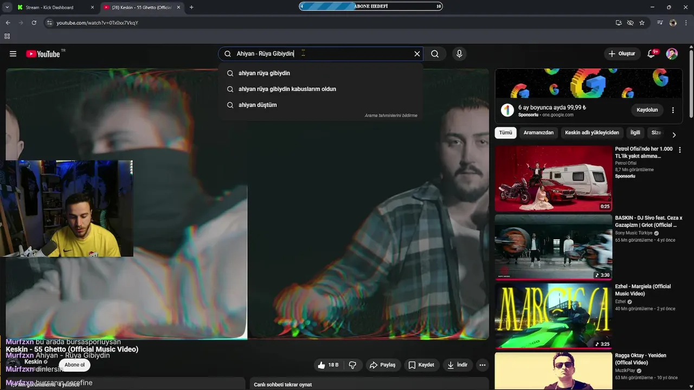This screenshot has height=390, width=694.
Task: Open Chrome three-dot menu
Action: 686,23
